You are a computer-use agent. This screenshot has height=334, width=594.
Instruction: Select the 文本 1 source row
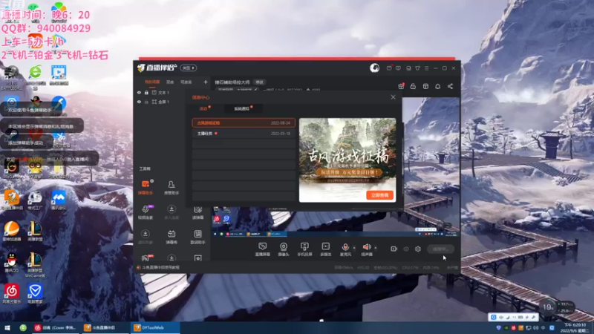(172, 92)
